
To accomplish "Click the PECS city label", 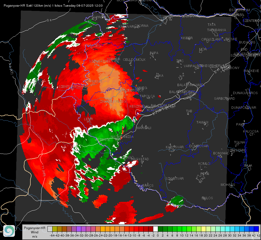I will pyautogui.click(x=205, y=174).
